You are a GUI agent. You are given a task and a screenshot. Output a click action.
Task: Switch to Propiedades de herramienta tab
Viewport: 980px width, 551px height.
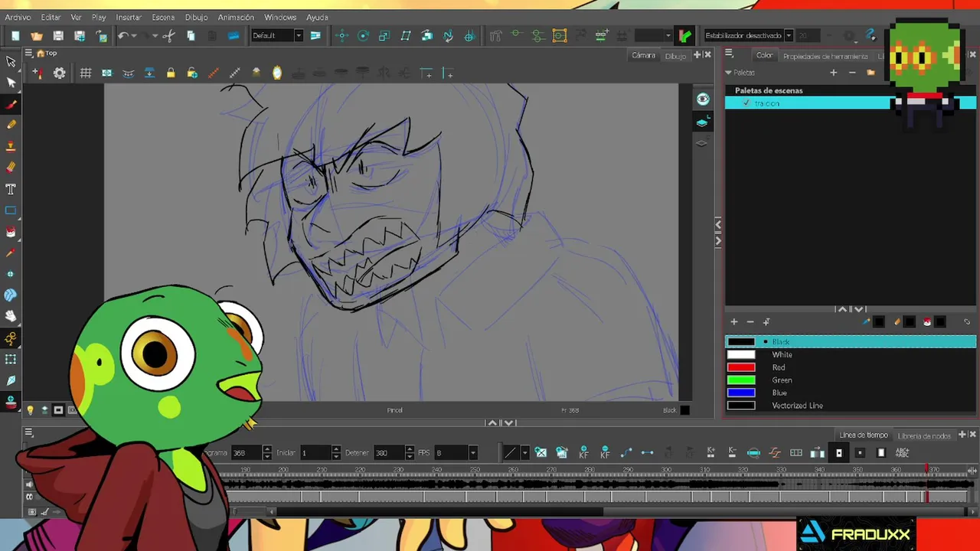tap(825, 56)
